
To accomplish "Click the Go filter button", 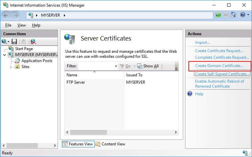I will (x=126, y=66).
